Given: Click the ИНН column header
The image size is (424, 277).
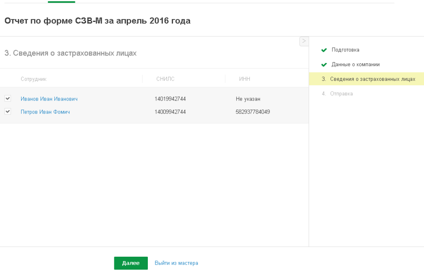Looking at the screenshot, I should 245,79.
